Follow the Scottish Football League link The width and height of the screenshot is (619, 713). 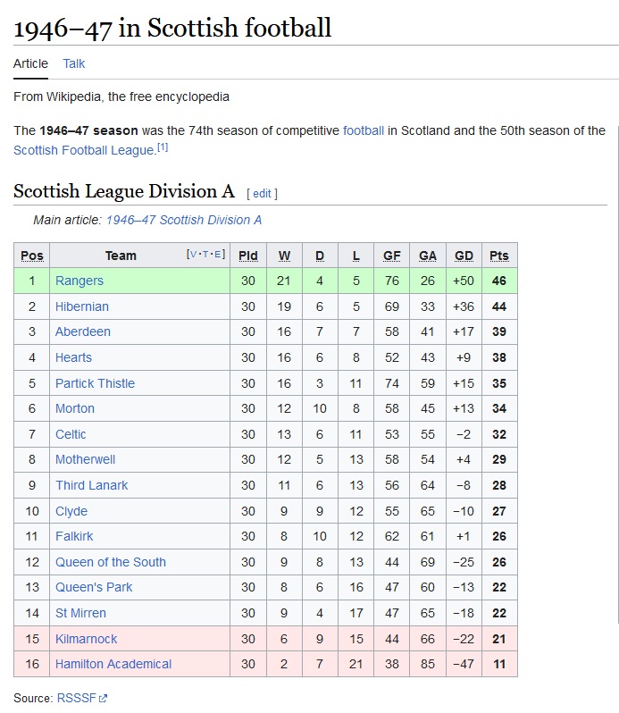point(85,150)
